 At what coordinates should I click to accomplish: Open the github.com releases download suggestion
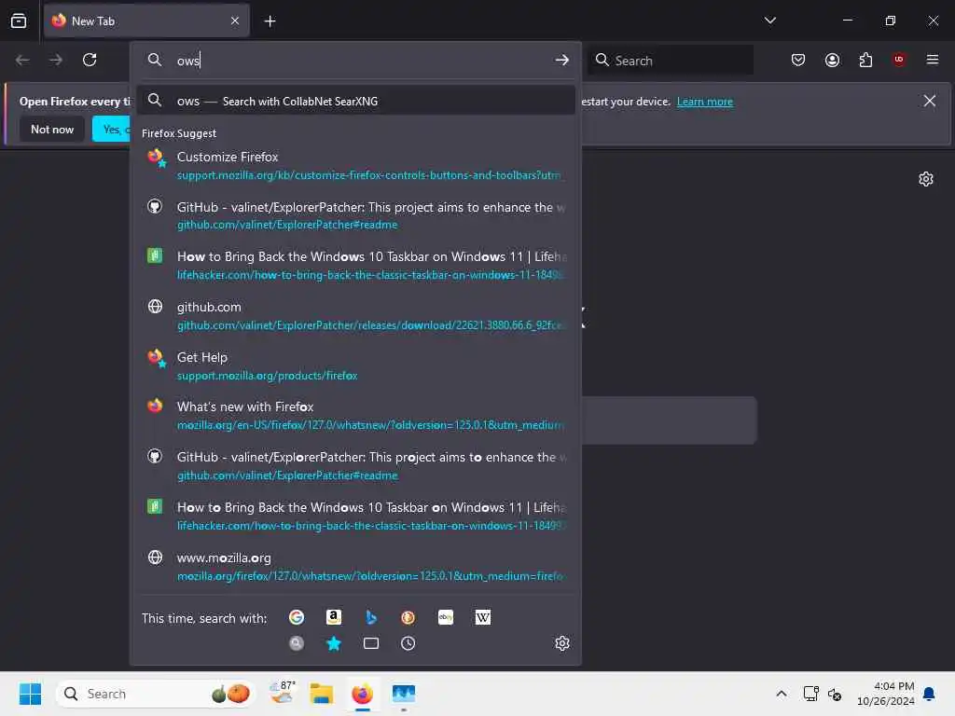click(x=356, y=315)
